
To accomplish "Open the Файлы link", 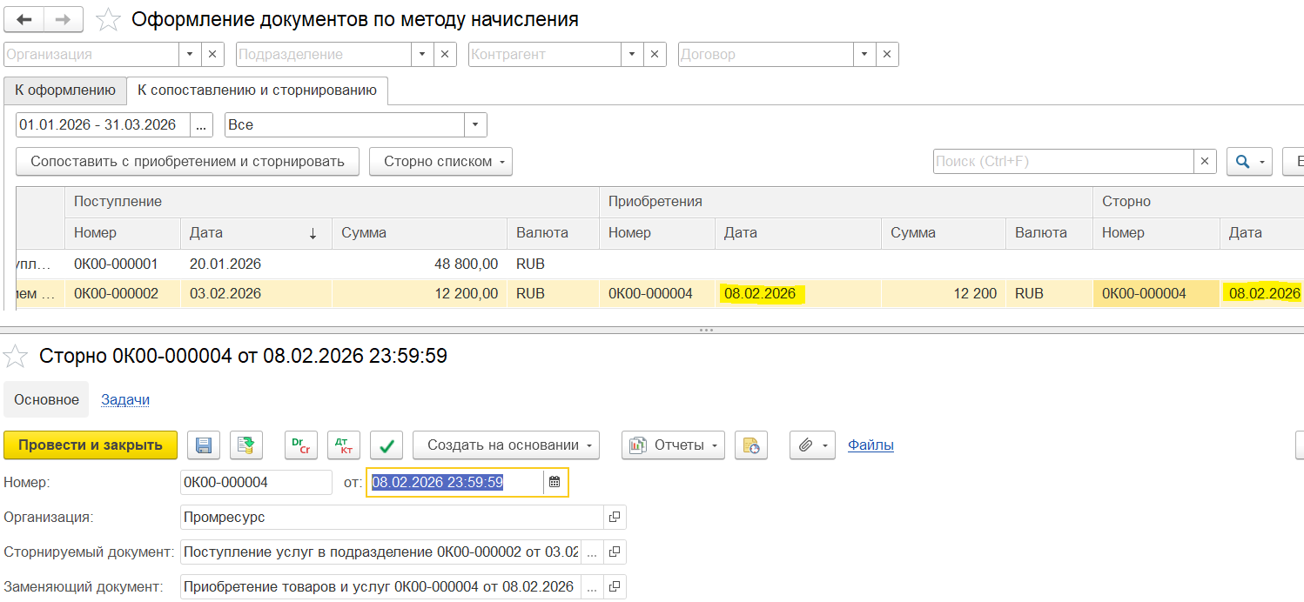I will [x=870, y=445].
